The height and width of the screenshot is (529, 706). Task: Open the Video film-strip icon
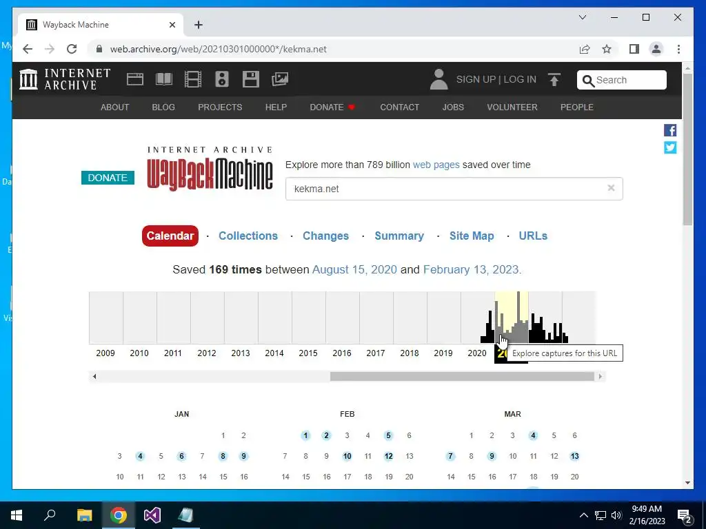tap(193, 79)
